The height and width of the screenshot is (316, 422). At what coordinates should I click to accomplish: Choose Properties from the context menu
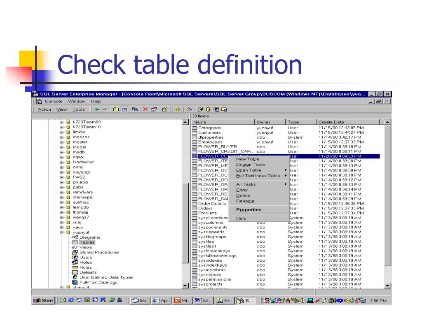coord(249,209)
